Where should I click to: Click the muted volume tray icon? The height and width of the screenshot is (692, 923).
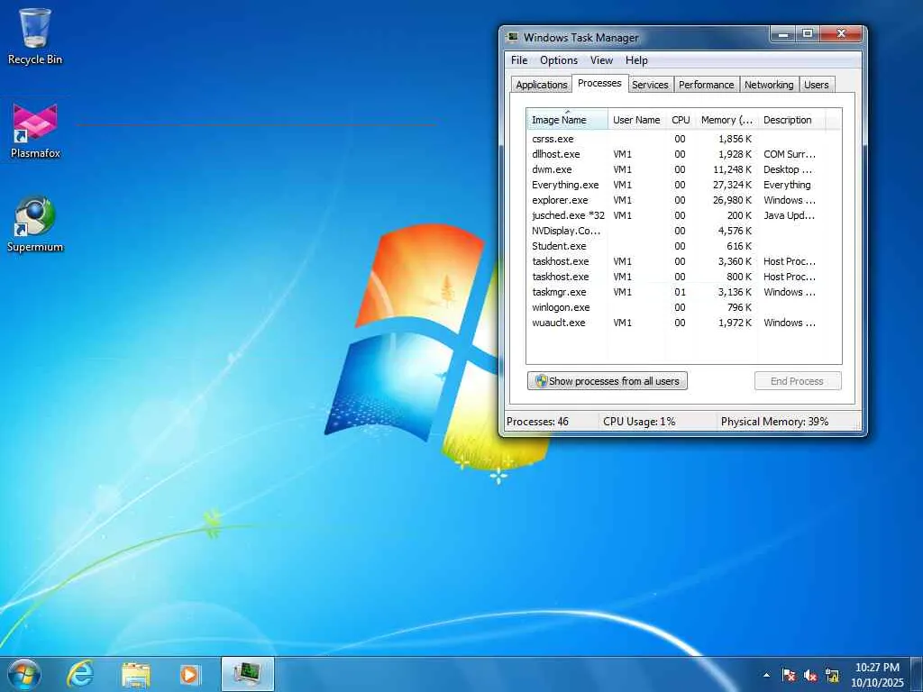[x=810, y=675]
